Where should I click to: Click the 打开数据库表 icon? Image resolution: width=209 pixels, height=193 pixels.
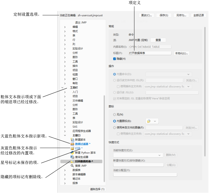pyautogui.click(x=72, y=161)
